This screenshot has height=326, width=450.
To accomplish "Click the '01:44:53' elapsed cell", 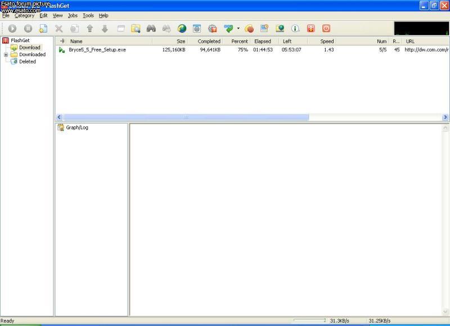I will tap(263, 50).
